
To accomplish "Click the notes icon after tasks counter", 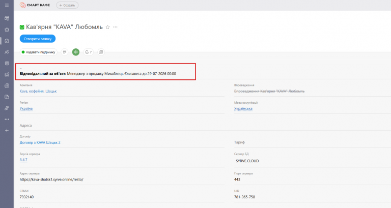I will pos(101,52).
